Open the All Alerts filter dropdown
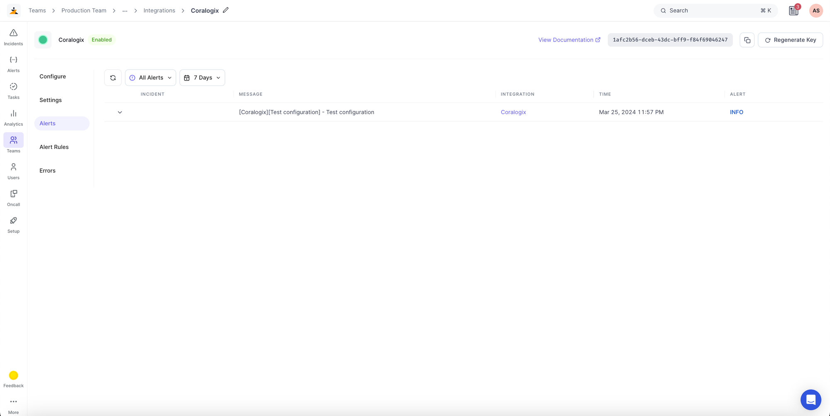 click(150, 78)
